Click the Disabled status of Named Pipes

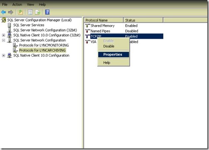[131, 31]
